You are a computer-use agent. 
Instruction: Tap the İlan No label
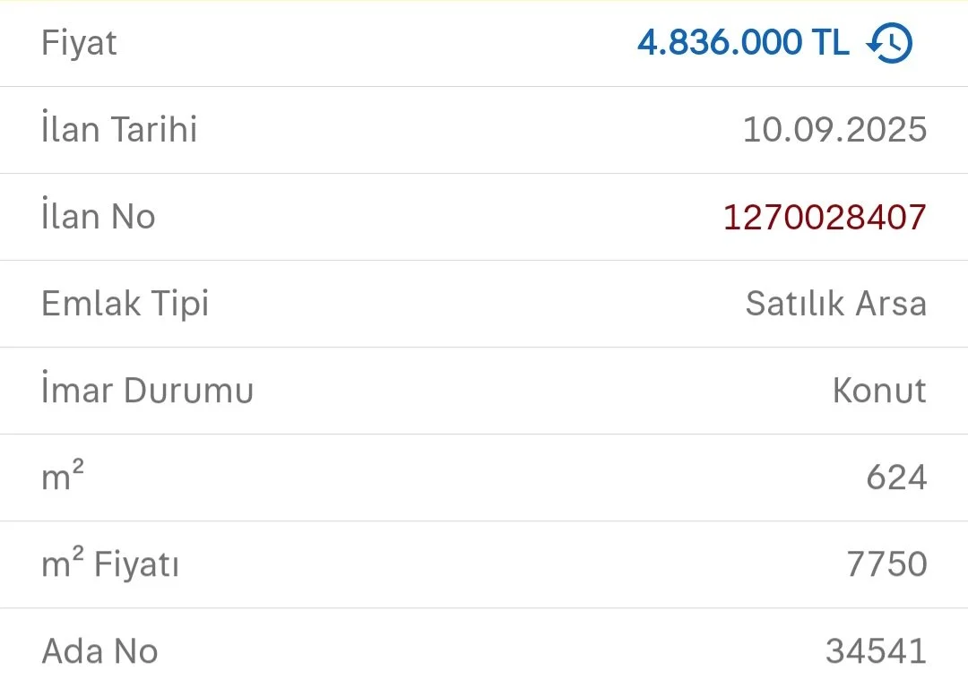pyautogui.click(x=99, y=217)
